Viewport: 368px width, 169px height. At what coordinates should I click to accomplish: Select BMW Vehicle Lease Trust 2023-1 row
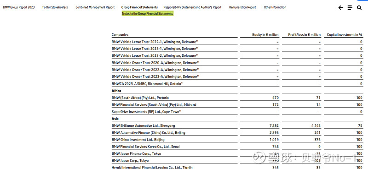(237, 49)
